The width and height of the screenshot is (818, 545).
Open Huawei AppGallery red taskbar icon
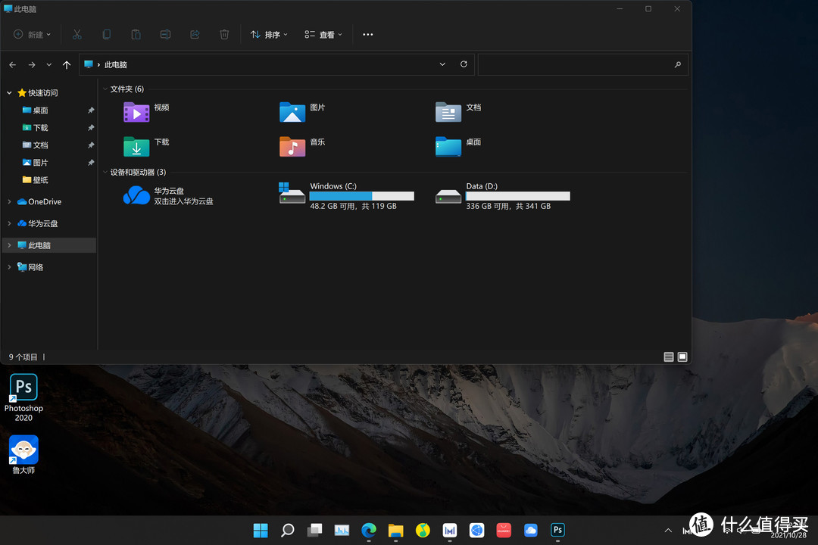click(504, 531)
